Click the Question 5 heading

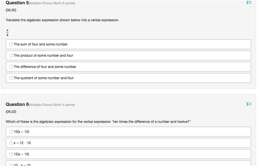click(x=17, y=3)
